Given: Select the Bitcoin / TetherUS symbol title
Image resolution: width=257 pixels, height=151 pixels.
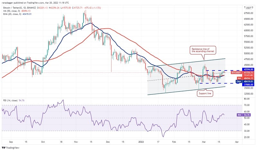Looking at the screenshot, I should click(x=20, y=8).
